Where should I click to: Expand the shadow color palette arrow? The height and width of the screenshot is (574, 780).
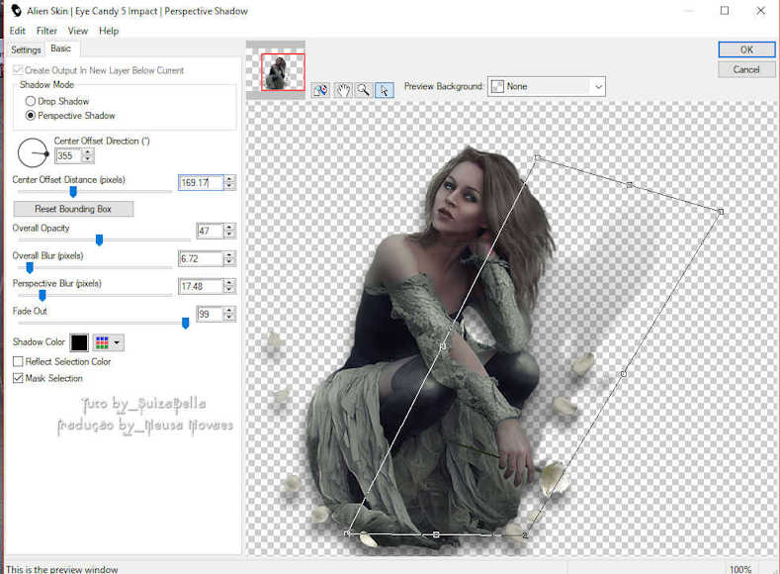click(117, 342)
